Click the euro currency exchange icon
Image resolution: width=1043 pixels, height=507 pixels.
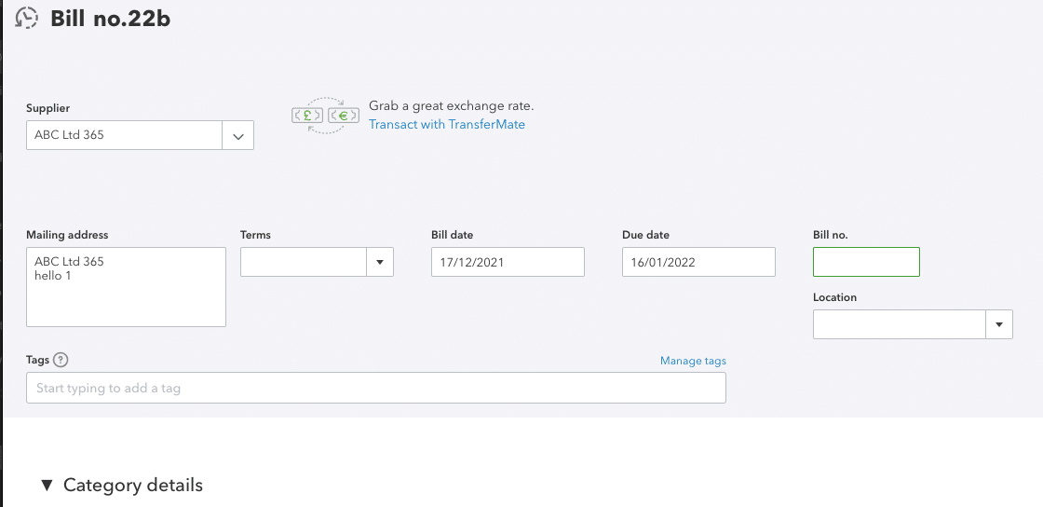344,116
